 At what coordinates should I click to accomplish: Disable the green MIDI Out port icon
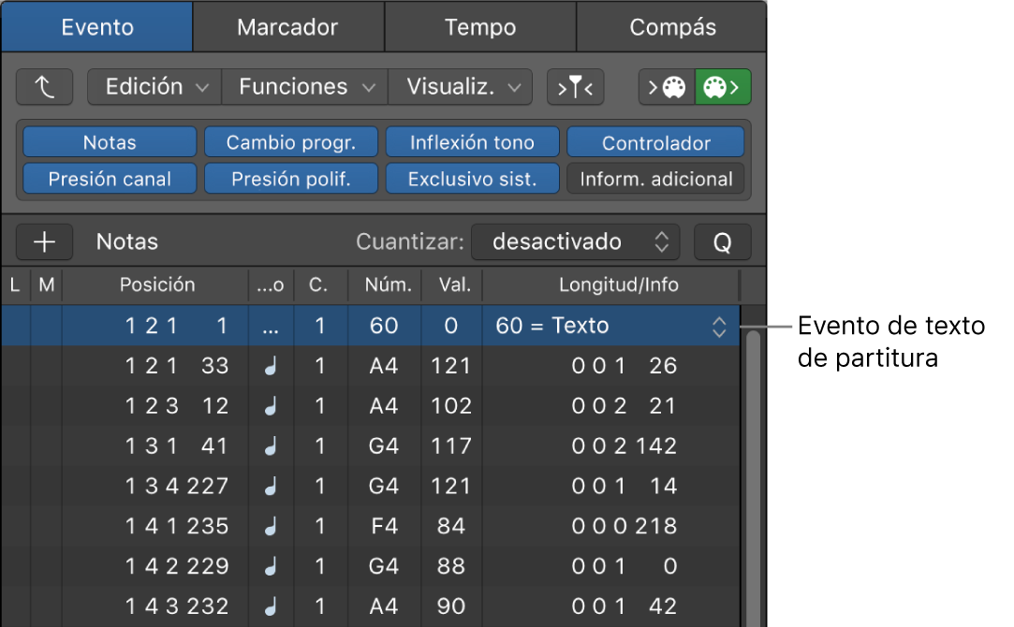pyautogui.click(x=722, y=86)
